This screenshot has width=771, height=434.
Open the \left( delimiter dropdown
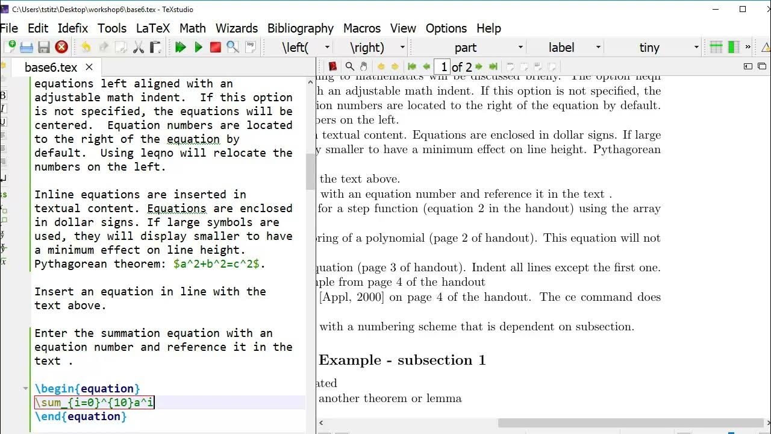click(327, 47)
